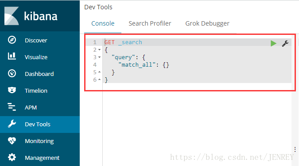Select Dashboard label in sidebar

point(39,74)
